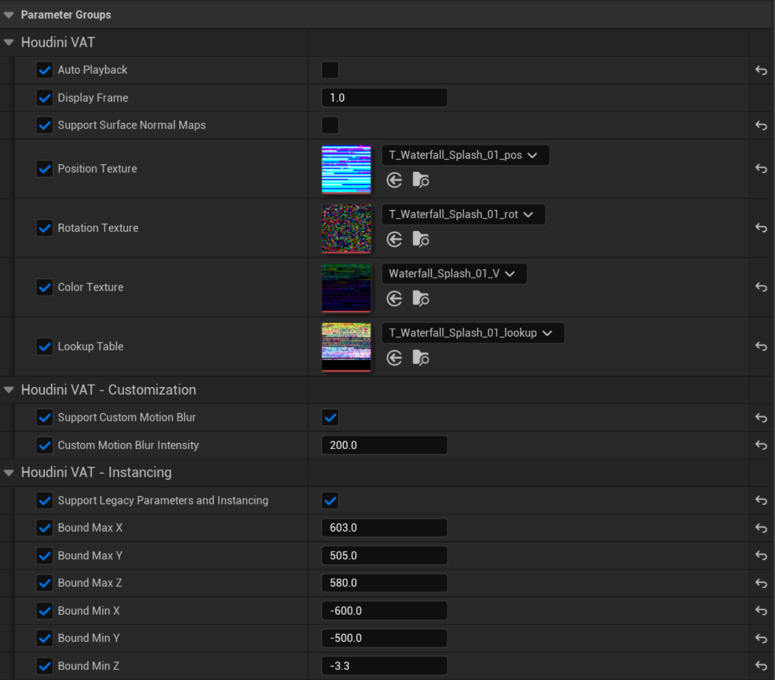The width and height of the screenshot is (775, 680).
Task: Use selected asset for Rotation Texture
Action: pos(394,240)
